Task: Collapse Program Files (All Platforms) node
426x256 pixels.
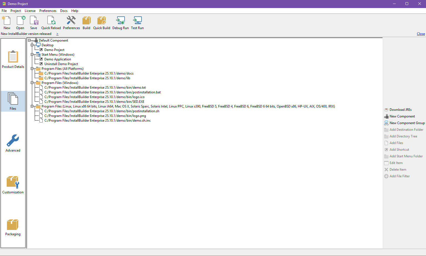Action: [x=32, y=69]
